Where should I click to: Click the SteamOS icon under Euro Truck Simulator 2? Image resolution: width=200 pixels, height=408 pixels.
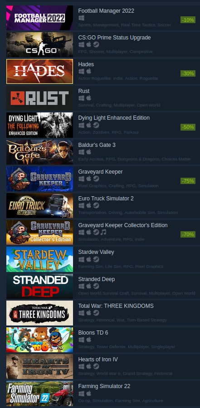click(96, 205)
